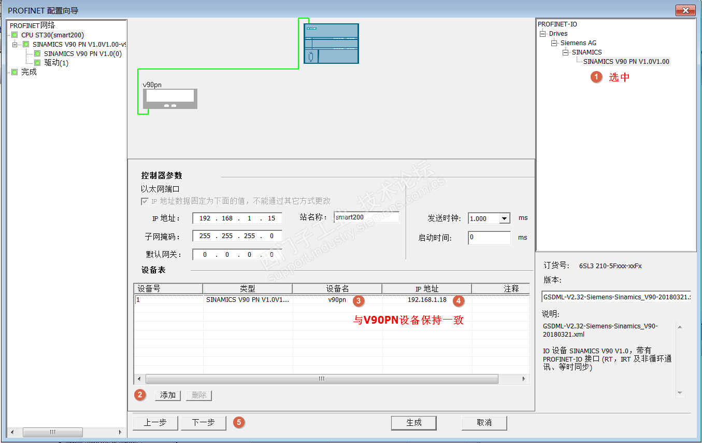
Task: Click the IP 地址 column header in 设备表
Action: pyautogui.click(x=427, y=288)
